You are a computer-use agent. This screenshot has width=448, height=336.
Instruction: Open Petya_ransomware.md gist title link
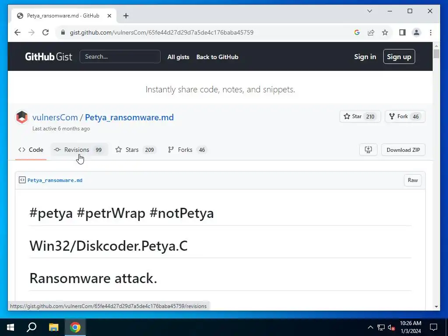click(129, 117)
